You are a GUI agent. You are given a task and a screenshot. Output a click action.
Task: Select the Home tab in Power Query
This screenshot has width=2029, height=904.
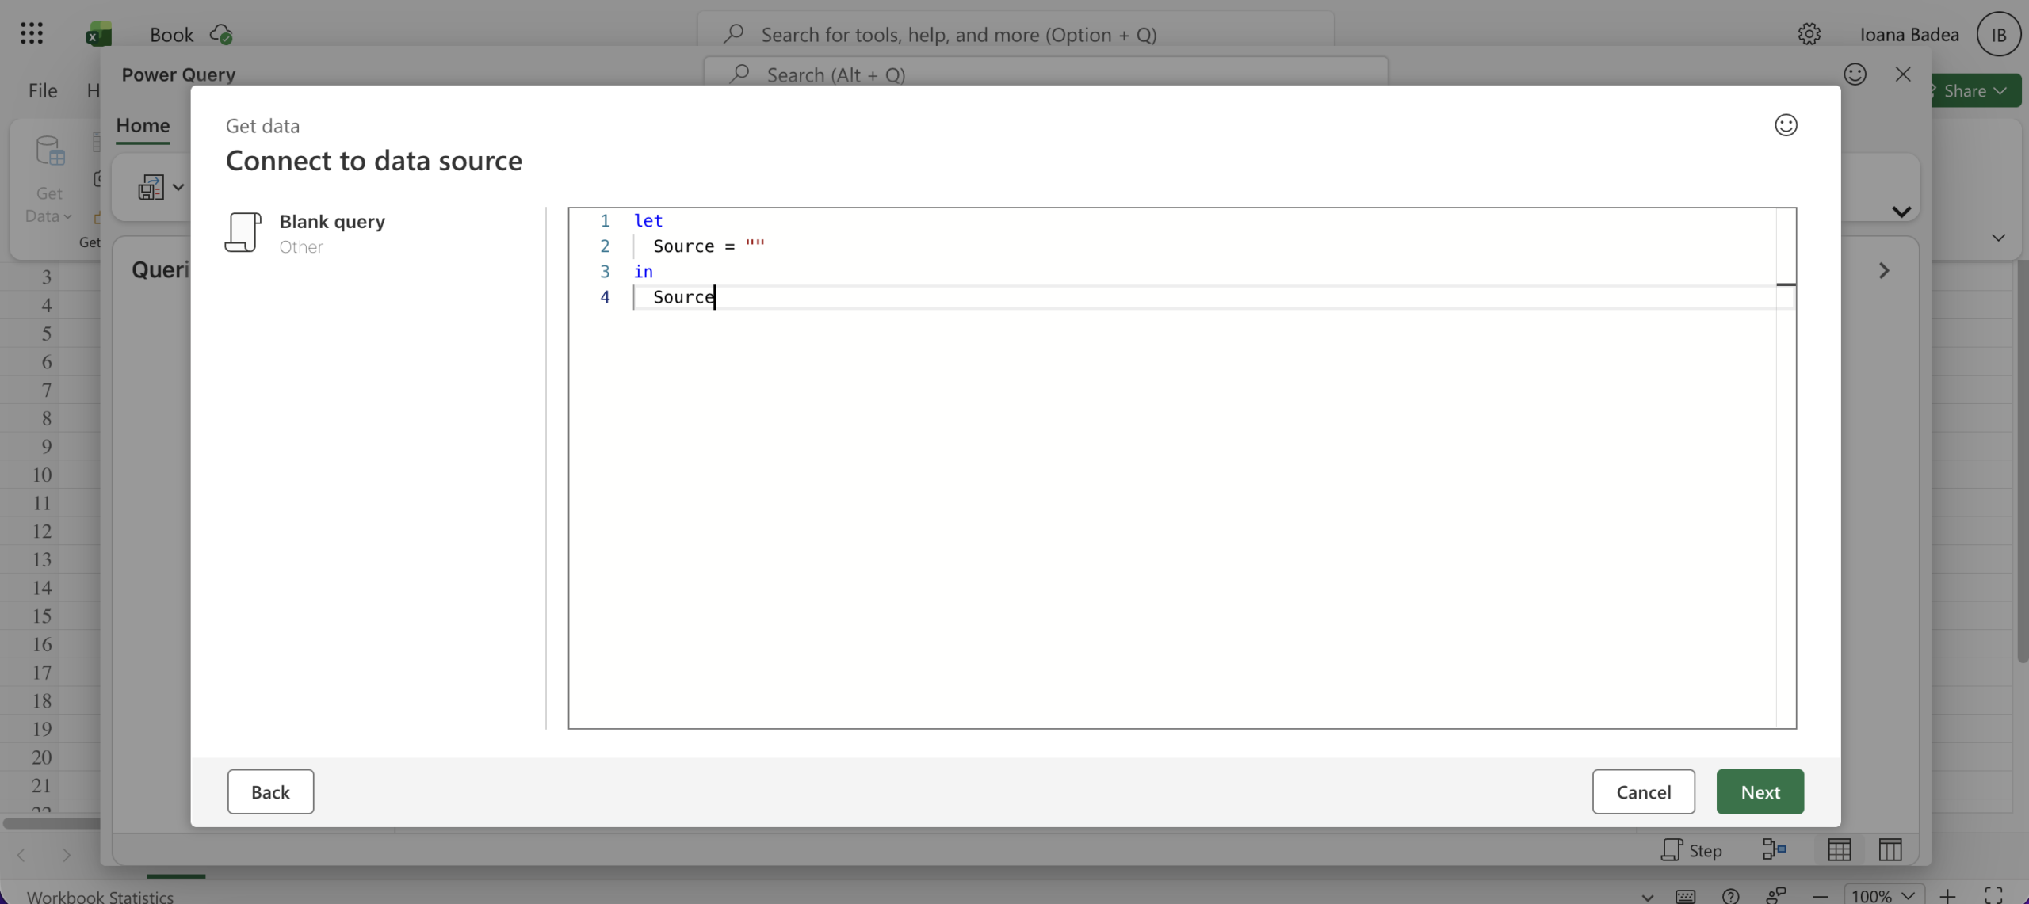tap(143, 125)
